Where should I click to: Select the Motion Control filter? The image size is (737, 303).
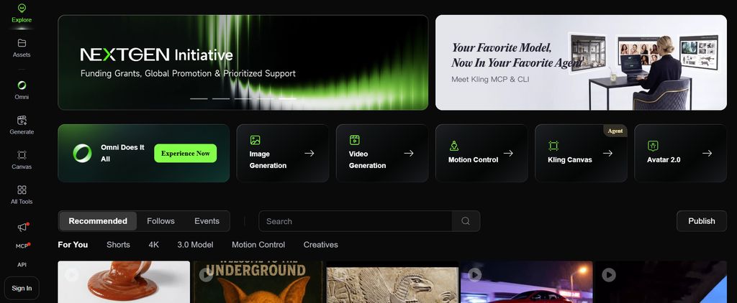click(x=258, y=244)
